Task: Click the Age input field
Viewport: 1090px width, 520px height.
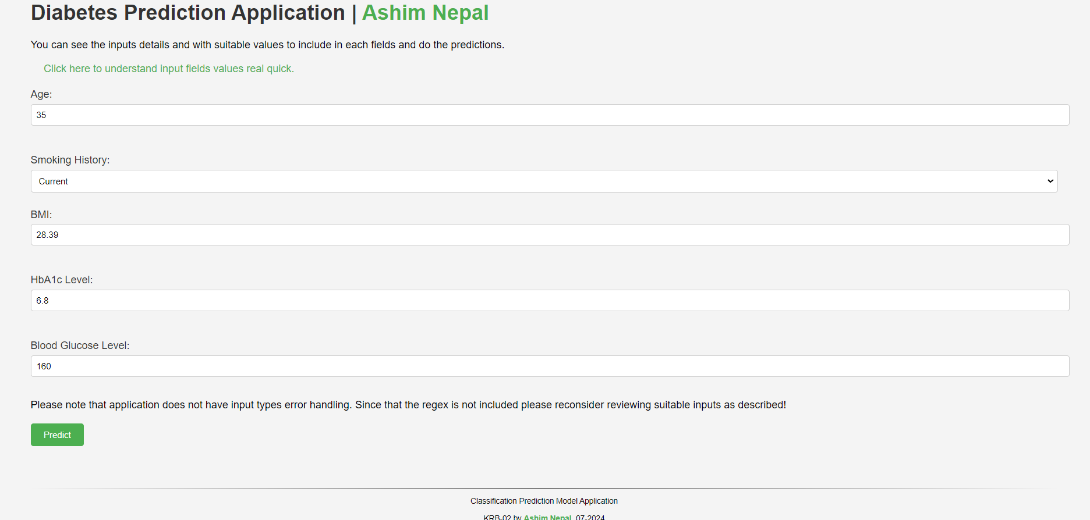Action: pyautogui.click(x=550, y=115)
